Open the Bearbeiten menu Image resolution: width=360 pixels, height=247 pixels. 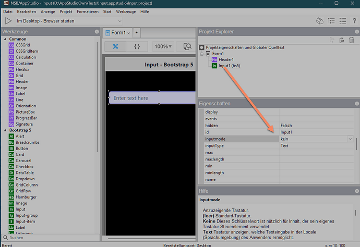pos(27,11)
